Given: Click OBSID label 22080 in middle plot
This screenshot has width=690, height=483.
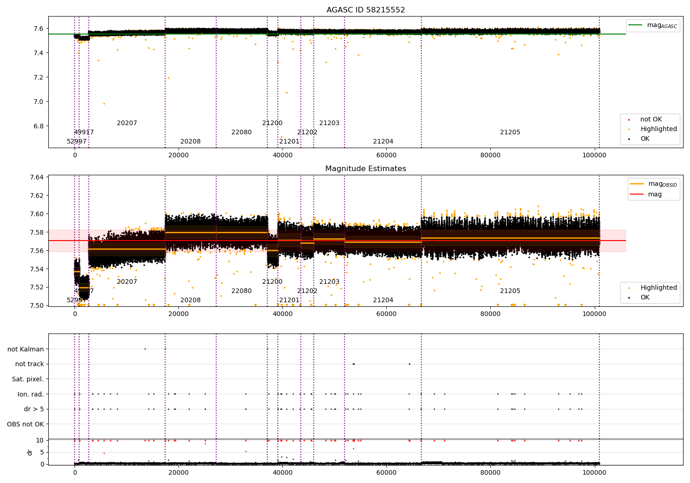Looking at the screenshot, I should [x=241, y=291].
